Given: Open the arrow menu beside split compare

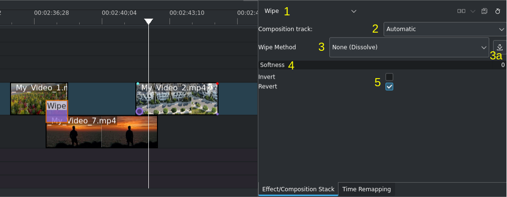Looking at the screenshot, I should 473,12.
